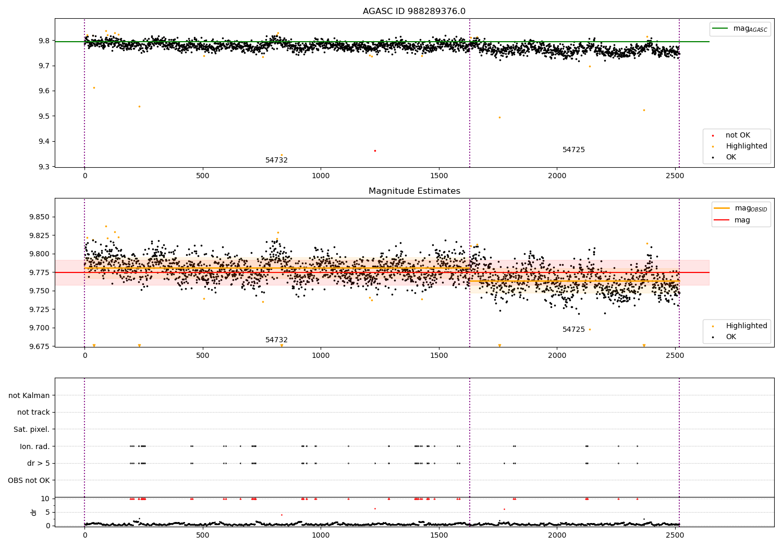Click the vertical 'dr' axis label
The width and height of the screenshot is (782, 547).
[x=34, y=512]
